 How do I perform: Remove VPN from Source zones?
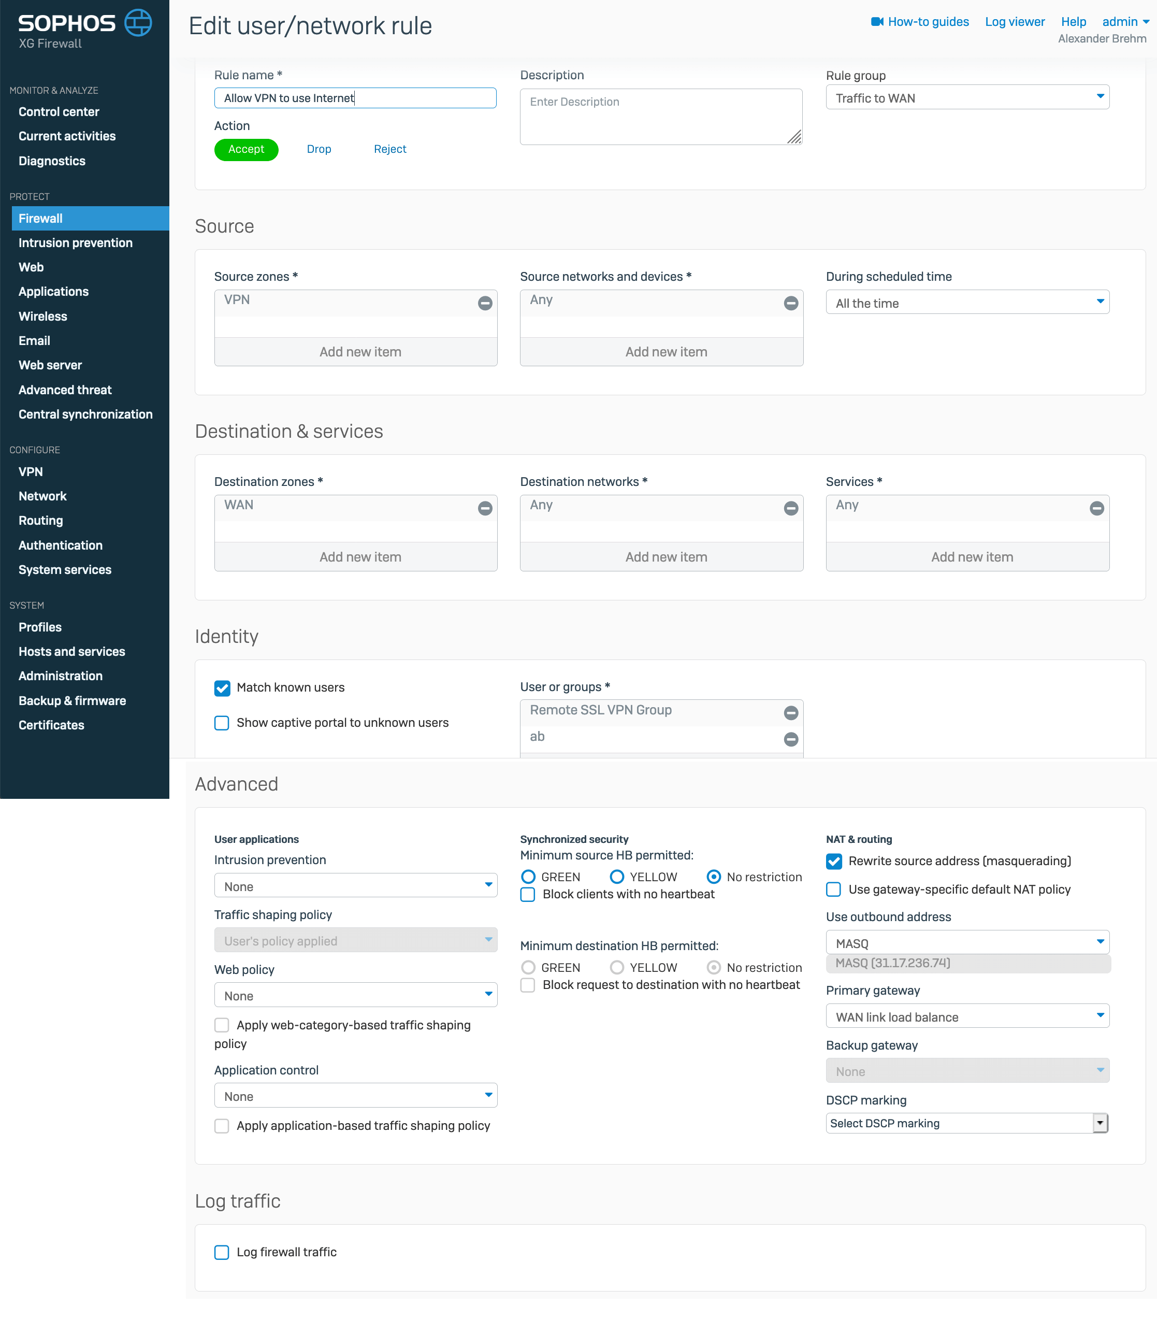[485, 304]
